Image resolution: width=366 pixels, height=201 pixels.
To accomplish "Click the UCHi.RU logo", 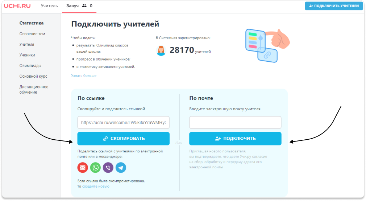I will coord(17,6).
